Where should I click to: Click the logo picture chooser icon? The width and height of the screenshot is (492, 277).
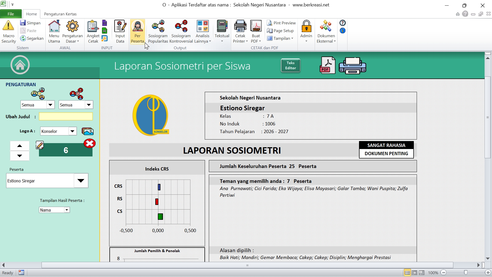[x=88, y=131]
